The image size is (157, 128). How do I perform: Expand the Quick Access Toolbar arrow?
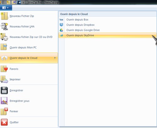click(23, 3)
